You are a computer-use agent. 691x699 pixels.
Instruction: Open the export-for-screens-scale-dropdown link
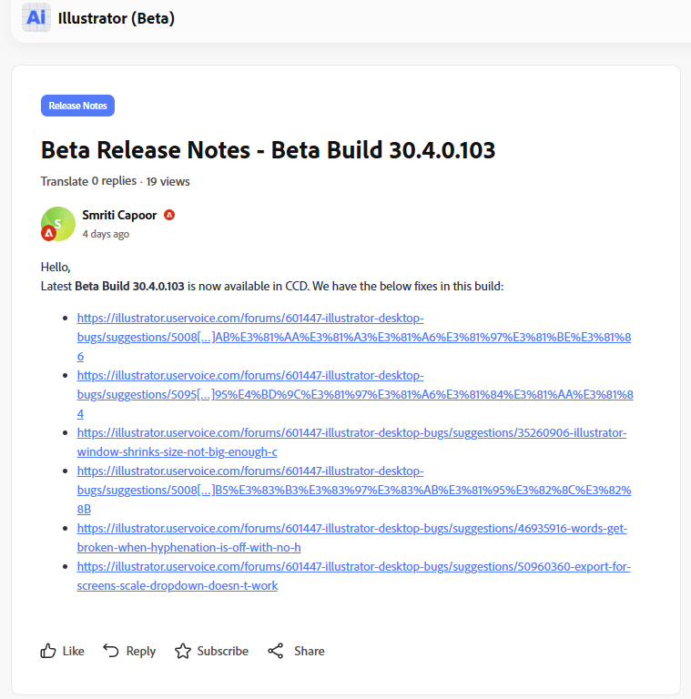click(x=353, y=576)
